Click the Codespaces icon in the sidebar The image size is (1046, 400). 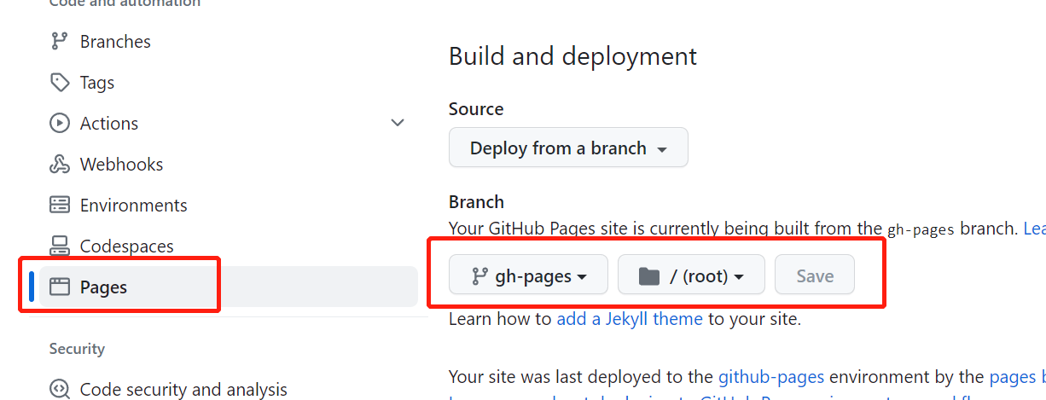click(x=59, y=246)
